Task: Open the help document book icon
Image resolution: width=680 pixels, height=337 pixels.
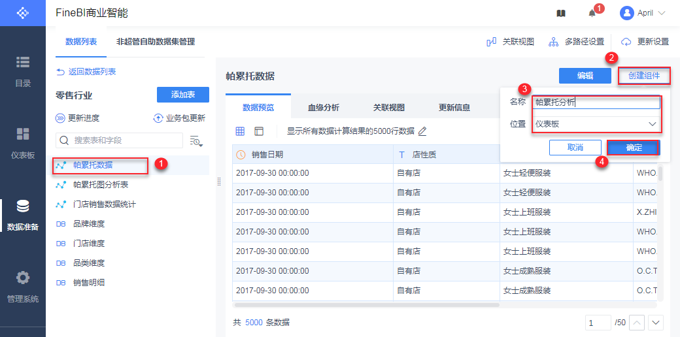Action: [x=560, y=13]
